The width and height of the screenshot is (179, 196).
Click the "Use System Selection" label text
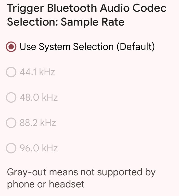[x=67, y=47]
